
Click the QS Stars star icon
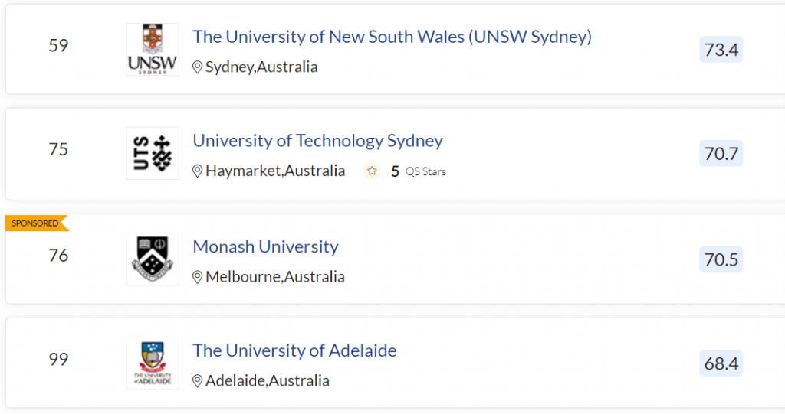click(372, 171)
